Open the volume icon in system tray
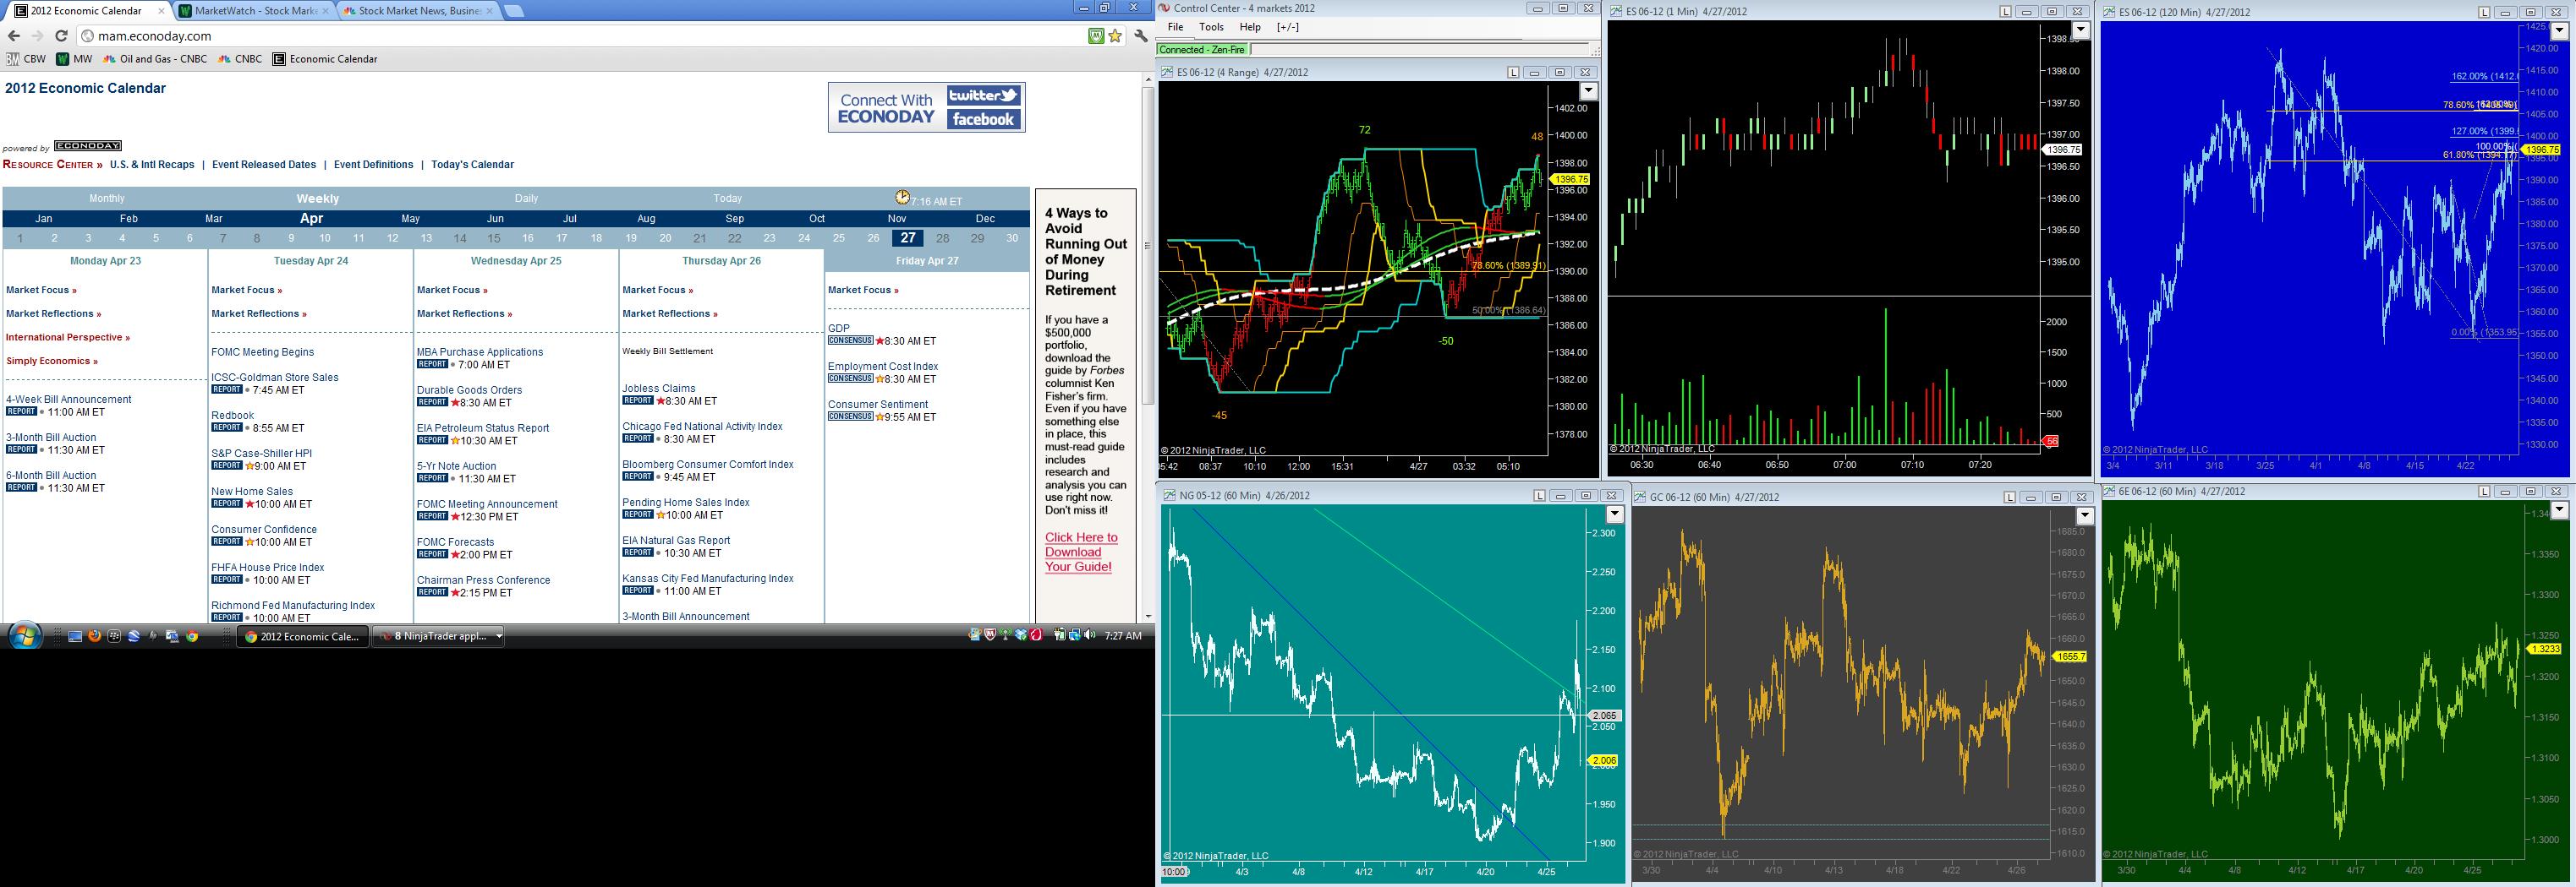Screen dimensions: 2576x887 (1089, 635)
